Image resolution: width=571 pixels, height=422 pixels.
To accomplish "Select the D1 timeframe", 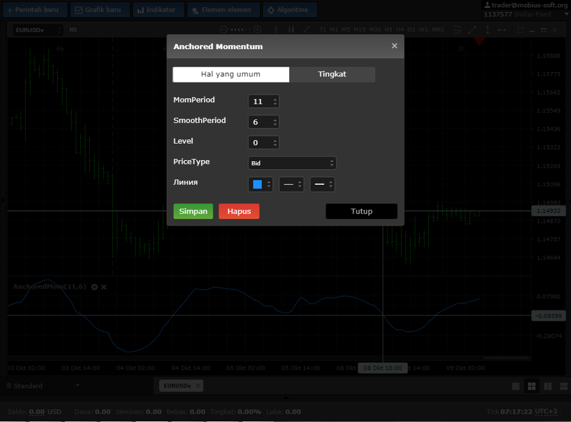I will (x=411, y=30).
